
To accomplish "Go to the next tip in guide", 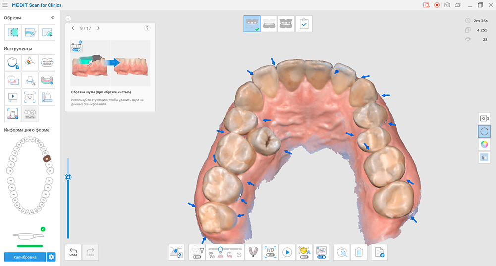I will 98,28.
